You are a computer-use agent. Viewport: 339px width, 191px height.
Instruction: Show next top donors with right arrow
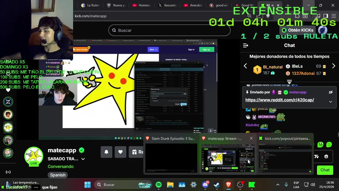333,66
